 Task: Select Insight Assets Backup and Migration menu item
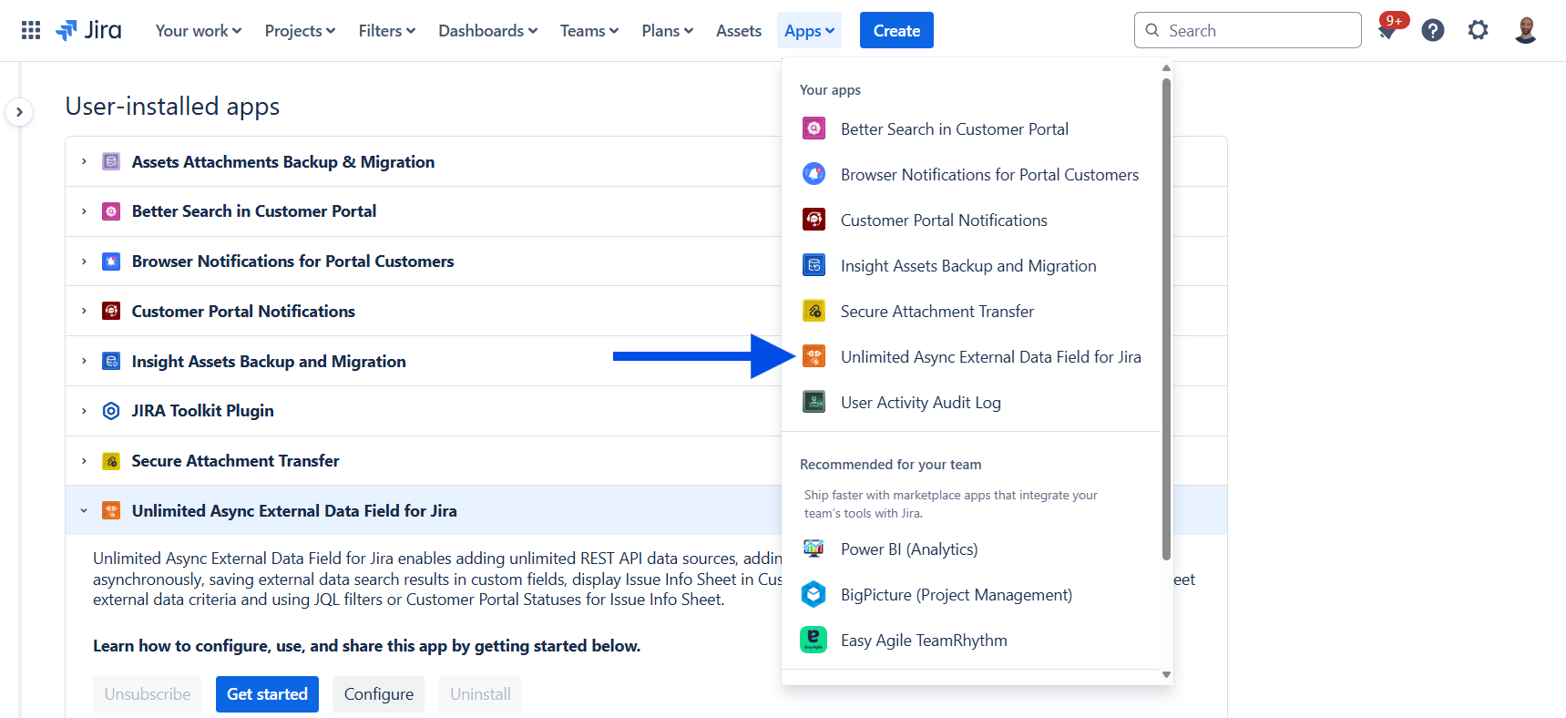point(971,265)
